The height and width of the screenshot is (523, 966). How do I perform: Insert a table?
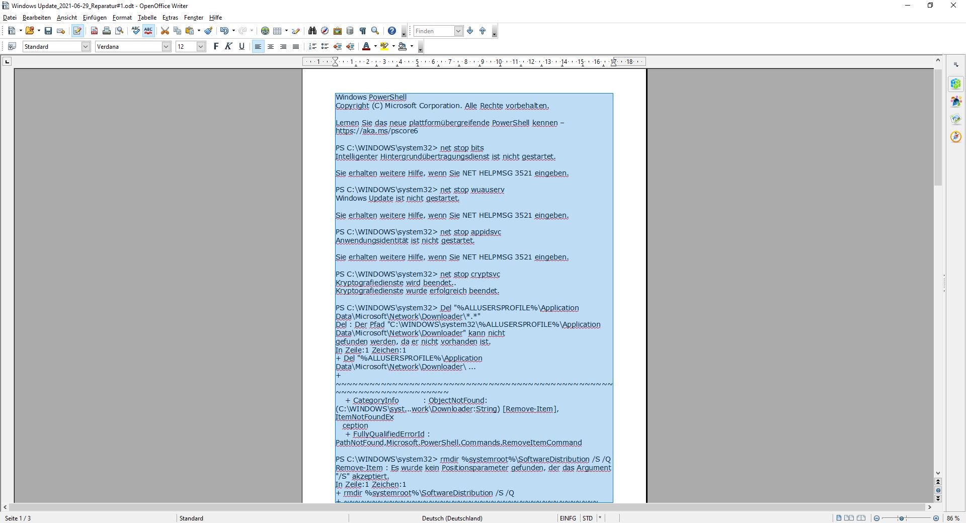click(x=277, y=31)
